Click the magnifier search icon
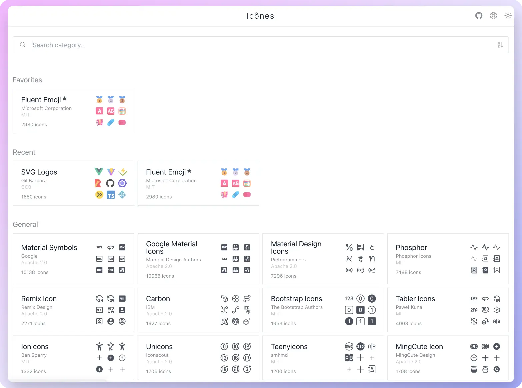The width and height of the screenshot is (522, 388). coord(23,45)
